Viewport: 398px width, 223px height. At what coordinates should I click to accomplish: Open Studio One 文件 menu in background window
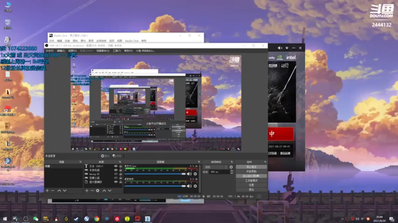(52, 41)
